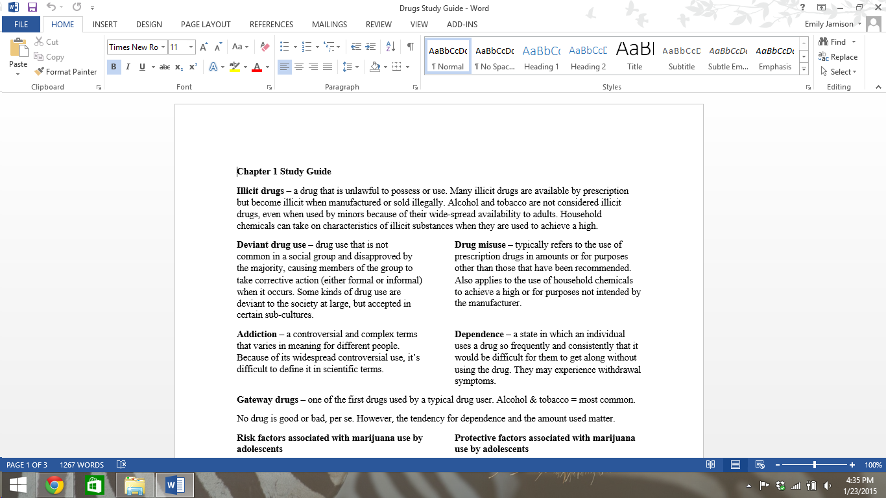Click the Increase Indent icon

point(370,47)
